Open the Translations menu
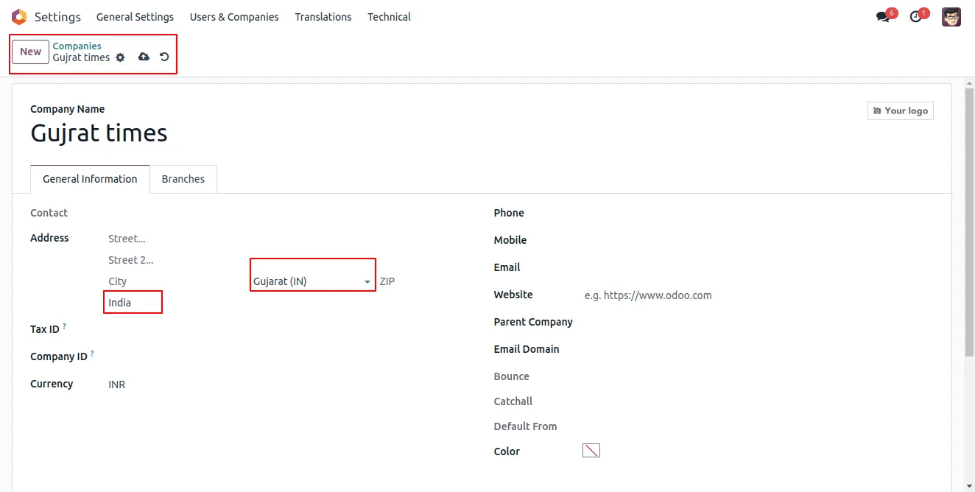Image resolution: width=975 pixels, height=492 pixels. pyautogui.click(x=323, y=16)
